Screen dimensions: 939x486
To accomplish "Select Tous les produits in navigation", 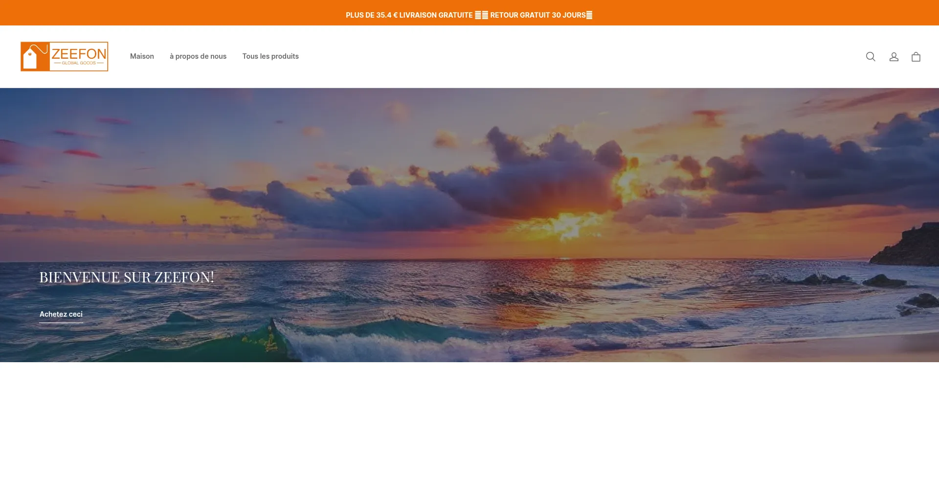I will [270, 56].
